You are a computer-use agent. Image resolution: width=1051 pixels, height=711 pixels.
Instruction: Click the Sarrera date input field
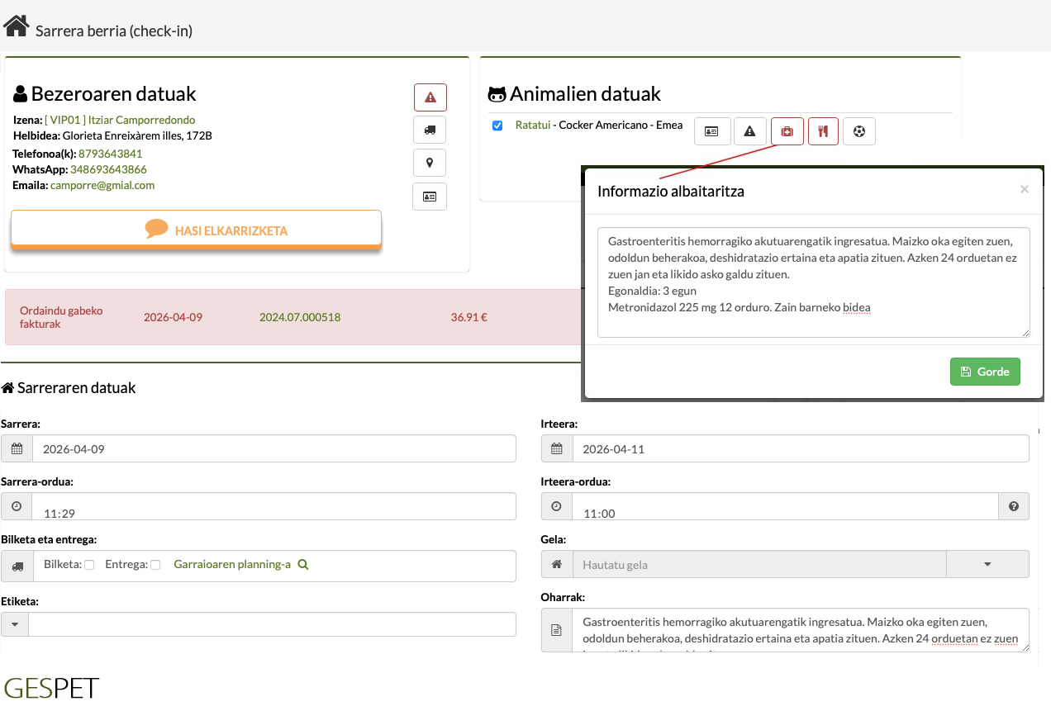point(273,449)
